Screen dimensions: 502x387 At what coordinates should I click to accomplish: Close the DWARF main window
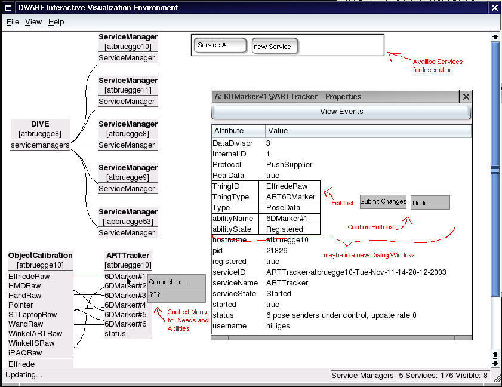pos(495,8)
